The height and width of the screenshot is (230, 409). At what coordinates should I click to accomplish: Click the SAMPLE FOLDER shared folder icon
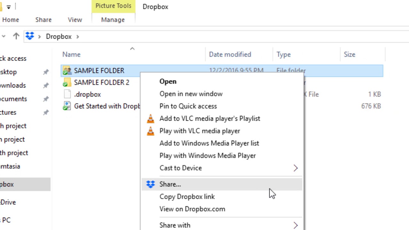pyautogui.click(x=67, y=71)
